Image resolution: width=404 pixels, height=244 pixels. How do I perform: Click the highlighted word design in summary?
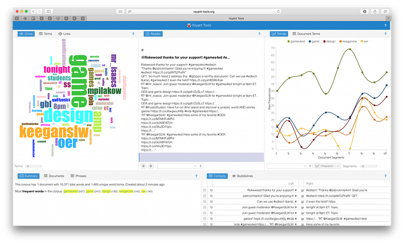pyautogui.click(x=106, y=191)
